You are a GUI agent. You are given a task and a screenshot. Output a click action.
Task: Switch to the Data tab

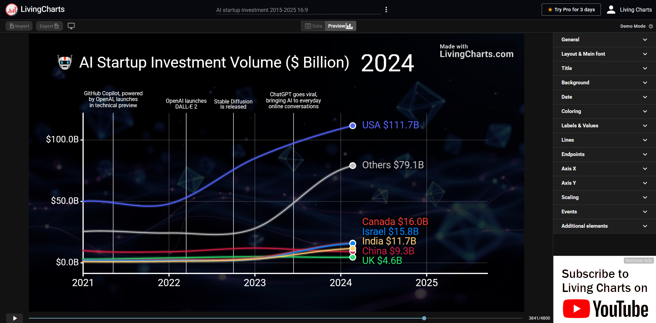[x=314, y=26]
